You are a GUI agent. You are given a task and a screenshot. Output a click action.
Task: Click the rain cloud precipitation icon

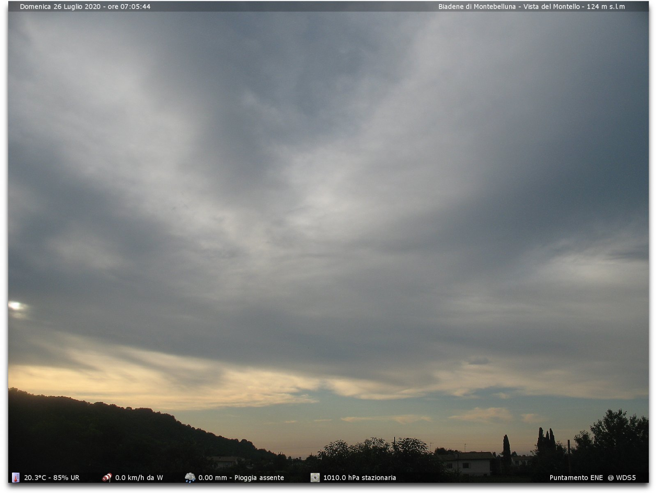click(190, 477)
